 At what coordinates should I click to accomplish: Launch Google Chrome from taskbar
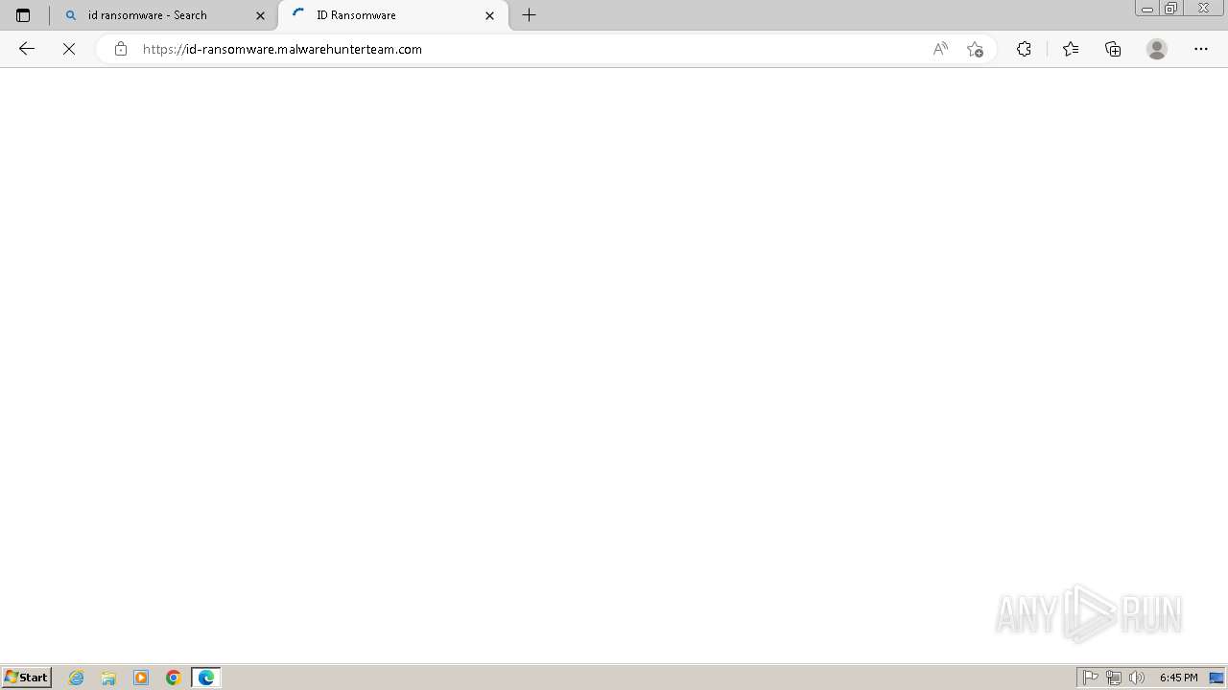(174, 678)
